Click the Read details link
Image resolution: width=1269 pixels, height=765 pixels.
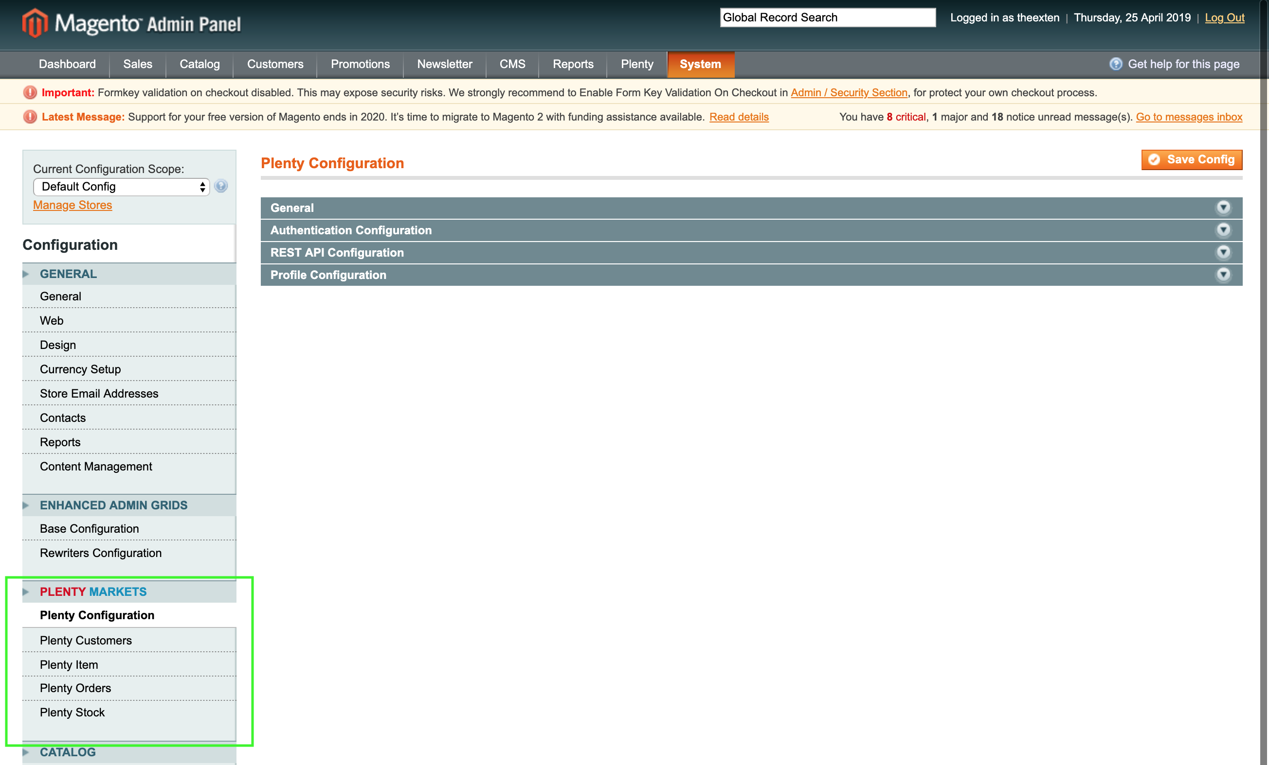(x=739, y=117)
